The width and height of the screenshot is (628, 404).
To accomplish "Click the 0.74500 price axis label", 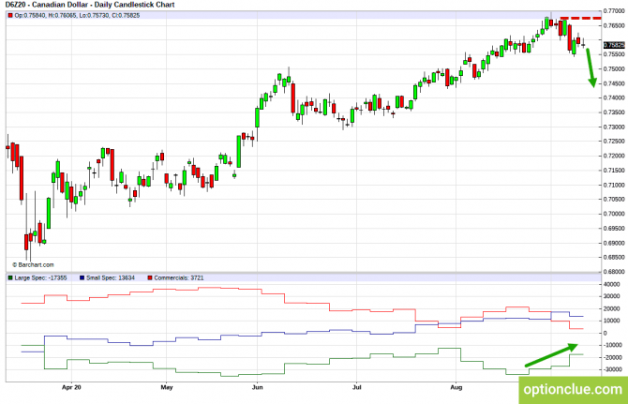I will [x=614, y=83].
